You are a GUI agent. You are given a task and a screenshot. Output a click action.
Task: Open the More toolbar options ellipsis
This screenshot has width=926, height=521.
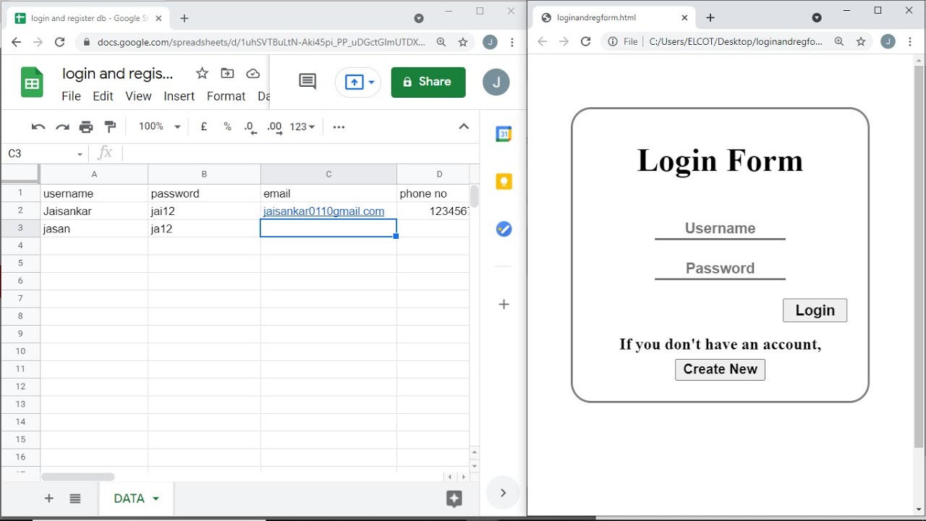(x=339, y=127)
